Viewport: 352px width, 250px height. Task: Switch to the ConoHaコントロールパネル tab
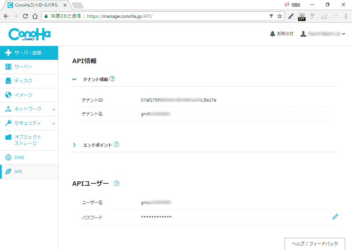pyautogui.click(x=36, y=5)
